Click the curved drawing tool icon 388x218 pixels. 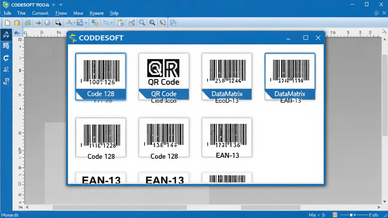coord(69,23)
